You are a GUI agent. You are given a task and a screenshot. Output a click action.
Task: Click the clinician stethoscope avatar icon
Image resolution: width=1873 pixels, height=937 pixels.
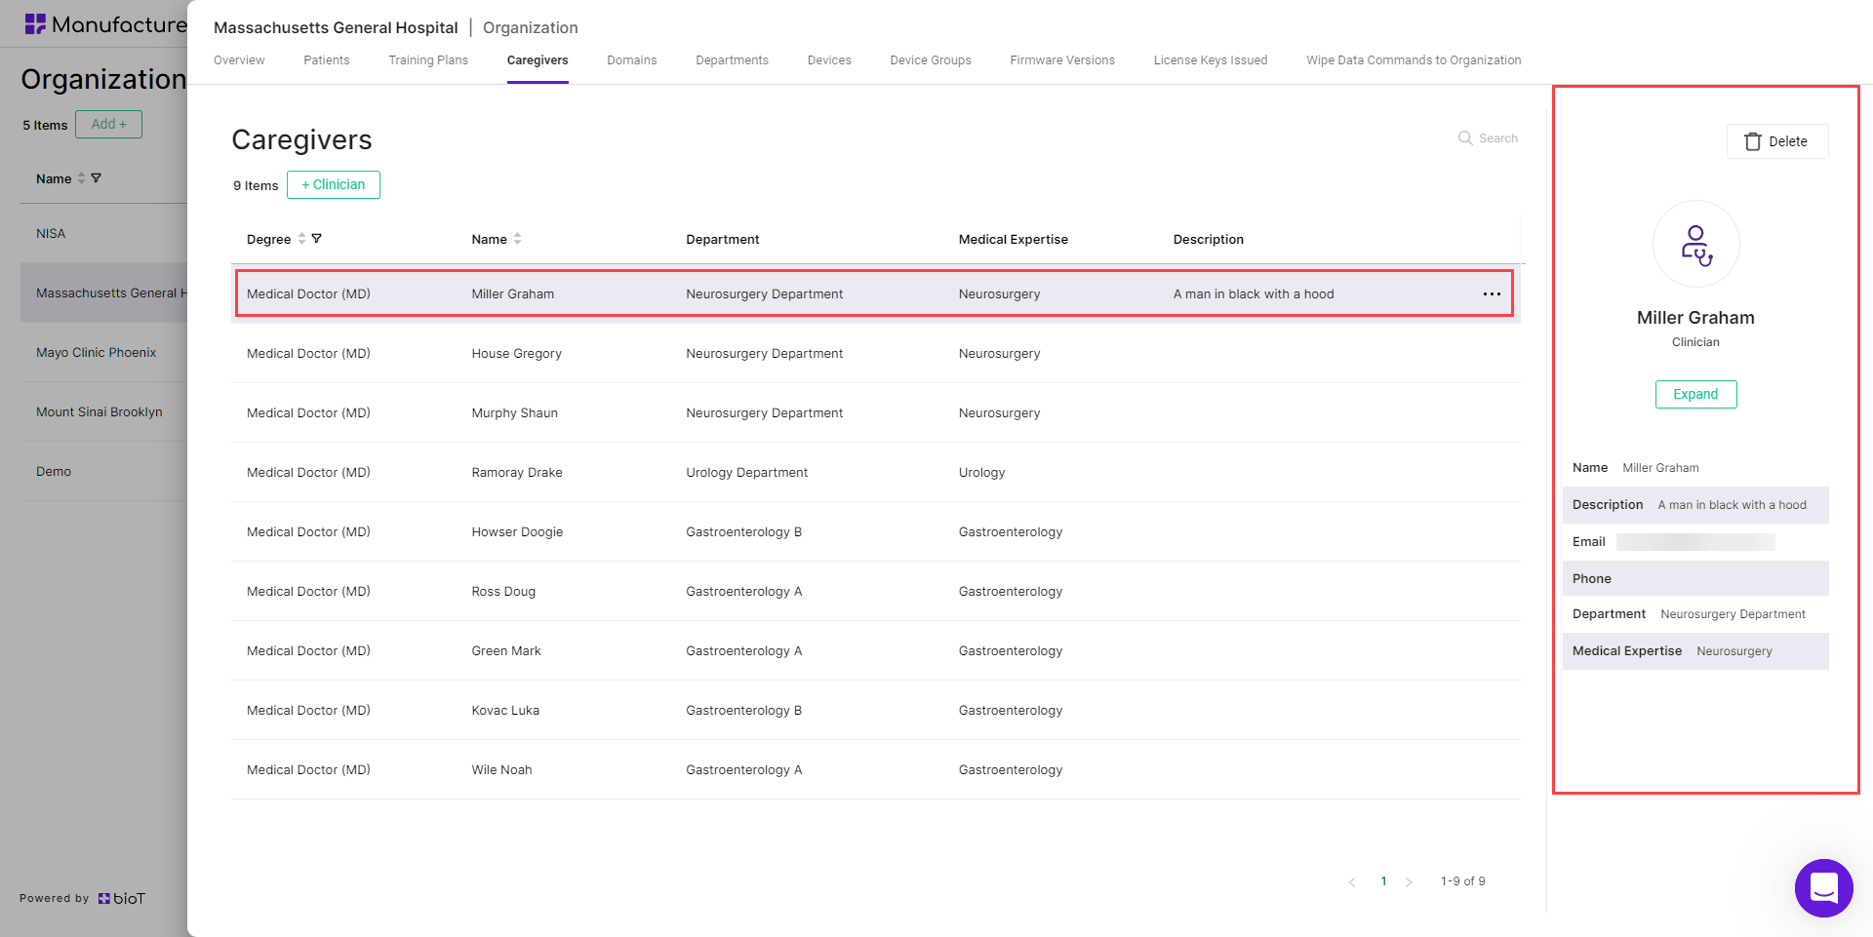[x=1695, y=245]
